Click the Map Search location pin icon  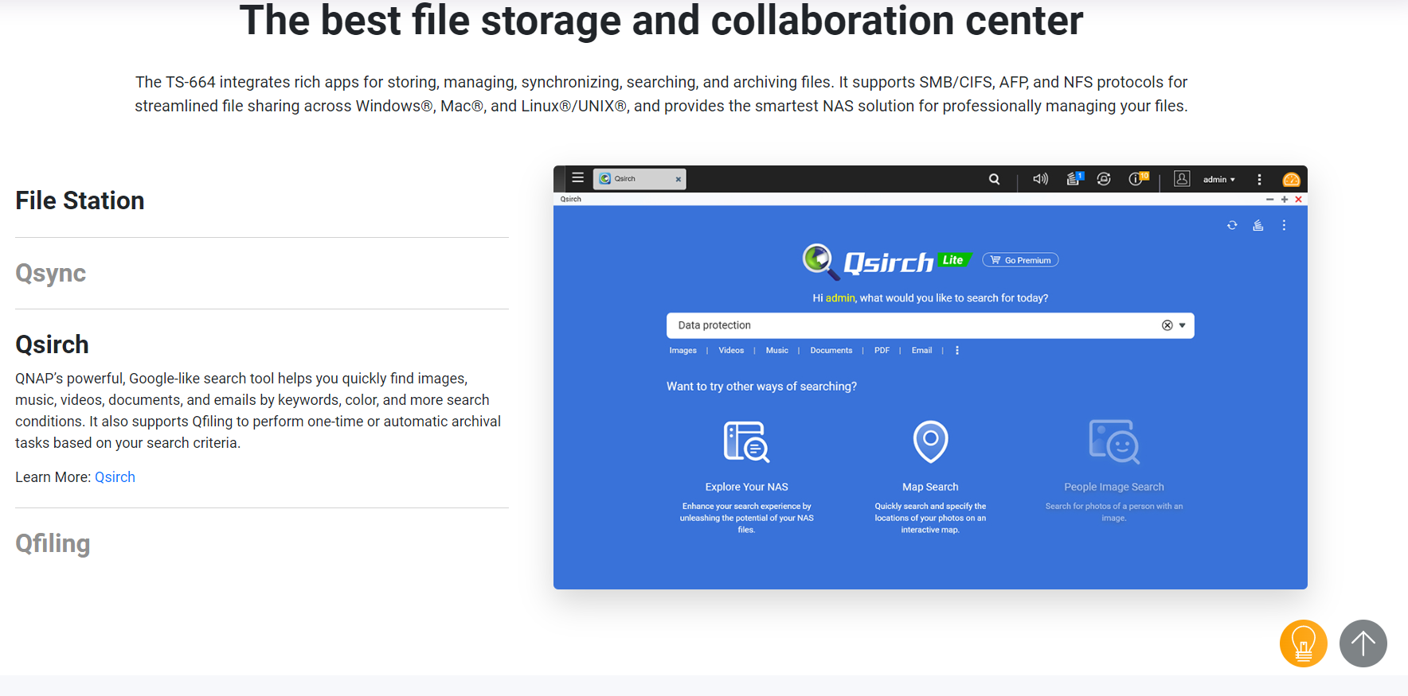pos(930,441)
